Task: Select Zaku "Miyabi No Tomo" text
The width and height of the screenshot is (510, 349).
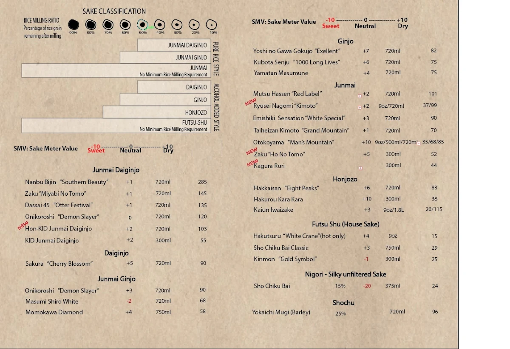Action: tap(56, 194)
